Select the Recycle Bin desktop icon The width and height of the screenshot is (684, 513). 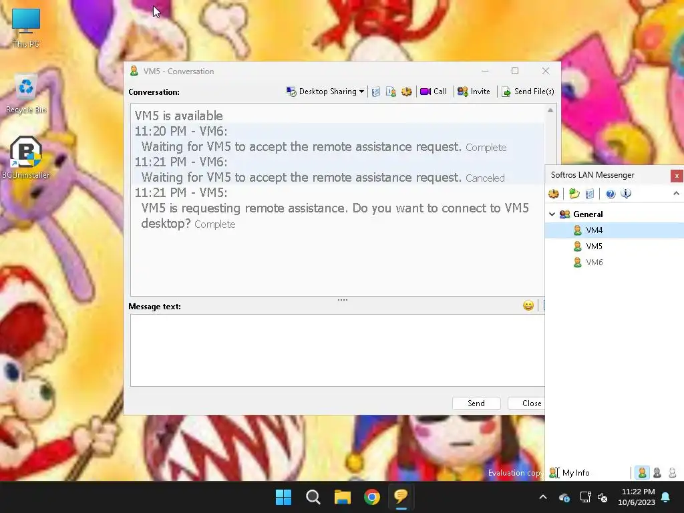tap(26, 94)
